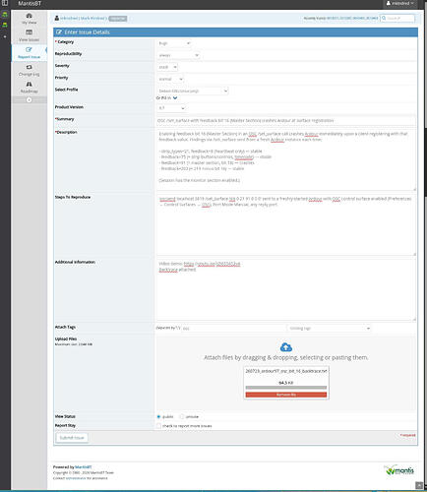427x492 pixels.
Task: Open the Reproducibility dropdown
Action: [178, 55]
